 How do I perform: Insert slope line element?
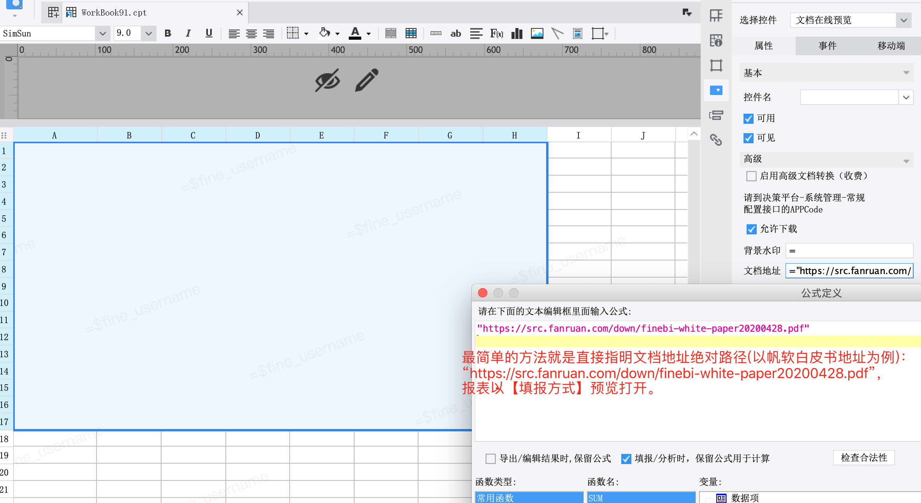pos(557,33)
